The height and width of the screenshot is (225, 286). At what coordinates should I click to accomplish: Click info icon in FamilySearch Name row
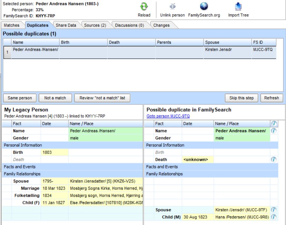coord(274,131)
